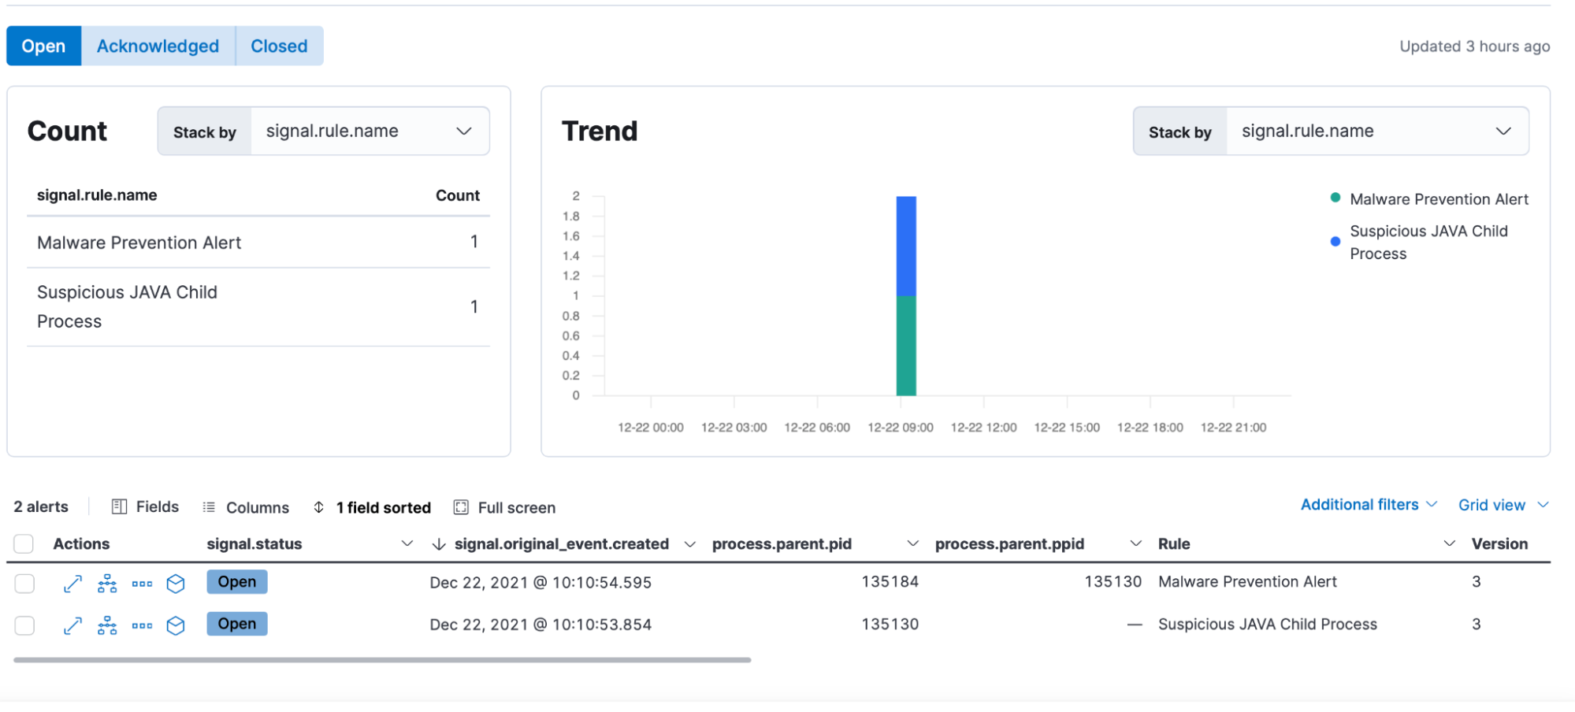Expand Additional filters menu

pyautogui.click(x=1369, y=504)
